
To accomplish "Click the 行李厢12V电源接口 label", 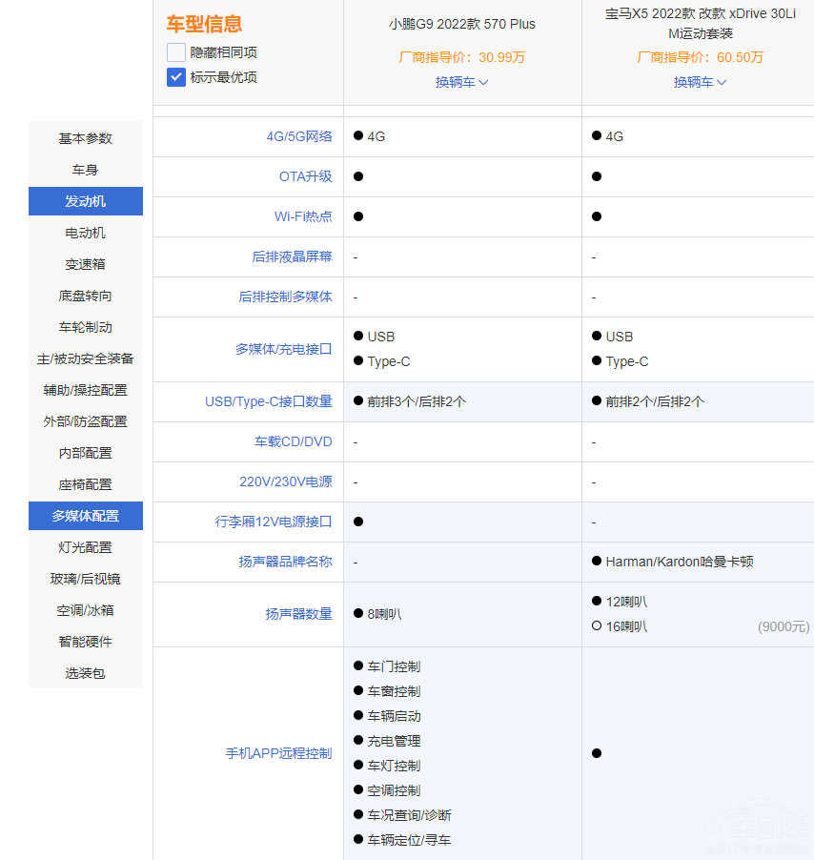I will pyautogui.click(x=274, y=522).
